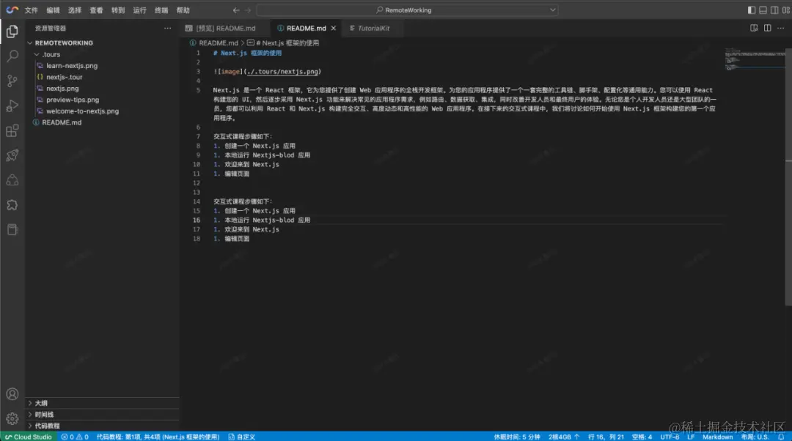Select README.md in explorer tree
Screen dimensions: 792x441
tap(62, 122)
